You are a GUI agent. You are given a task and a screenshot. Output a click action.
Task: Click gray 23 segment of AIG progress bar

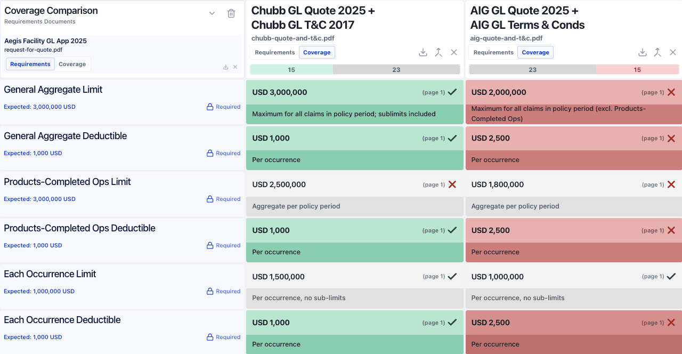click(x=533, y=69)
